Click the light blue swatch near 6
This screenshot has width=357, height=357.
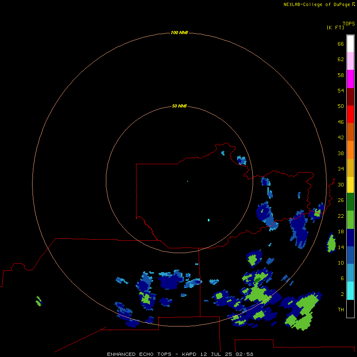click(x=350, y=273)
